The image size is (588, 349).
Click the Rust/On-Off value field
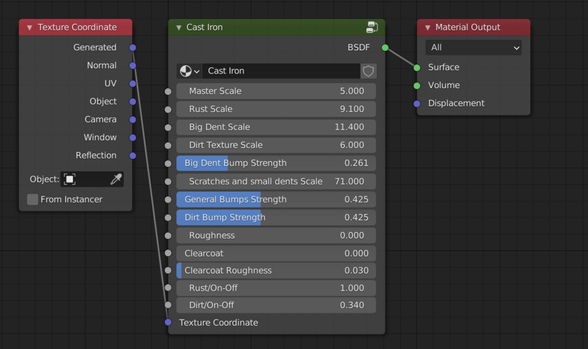coord(276,288)
